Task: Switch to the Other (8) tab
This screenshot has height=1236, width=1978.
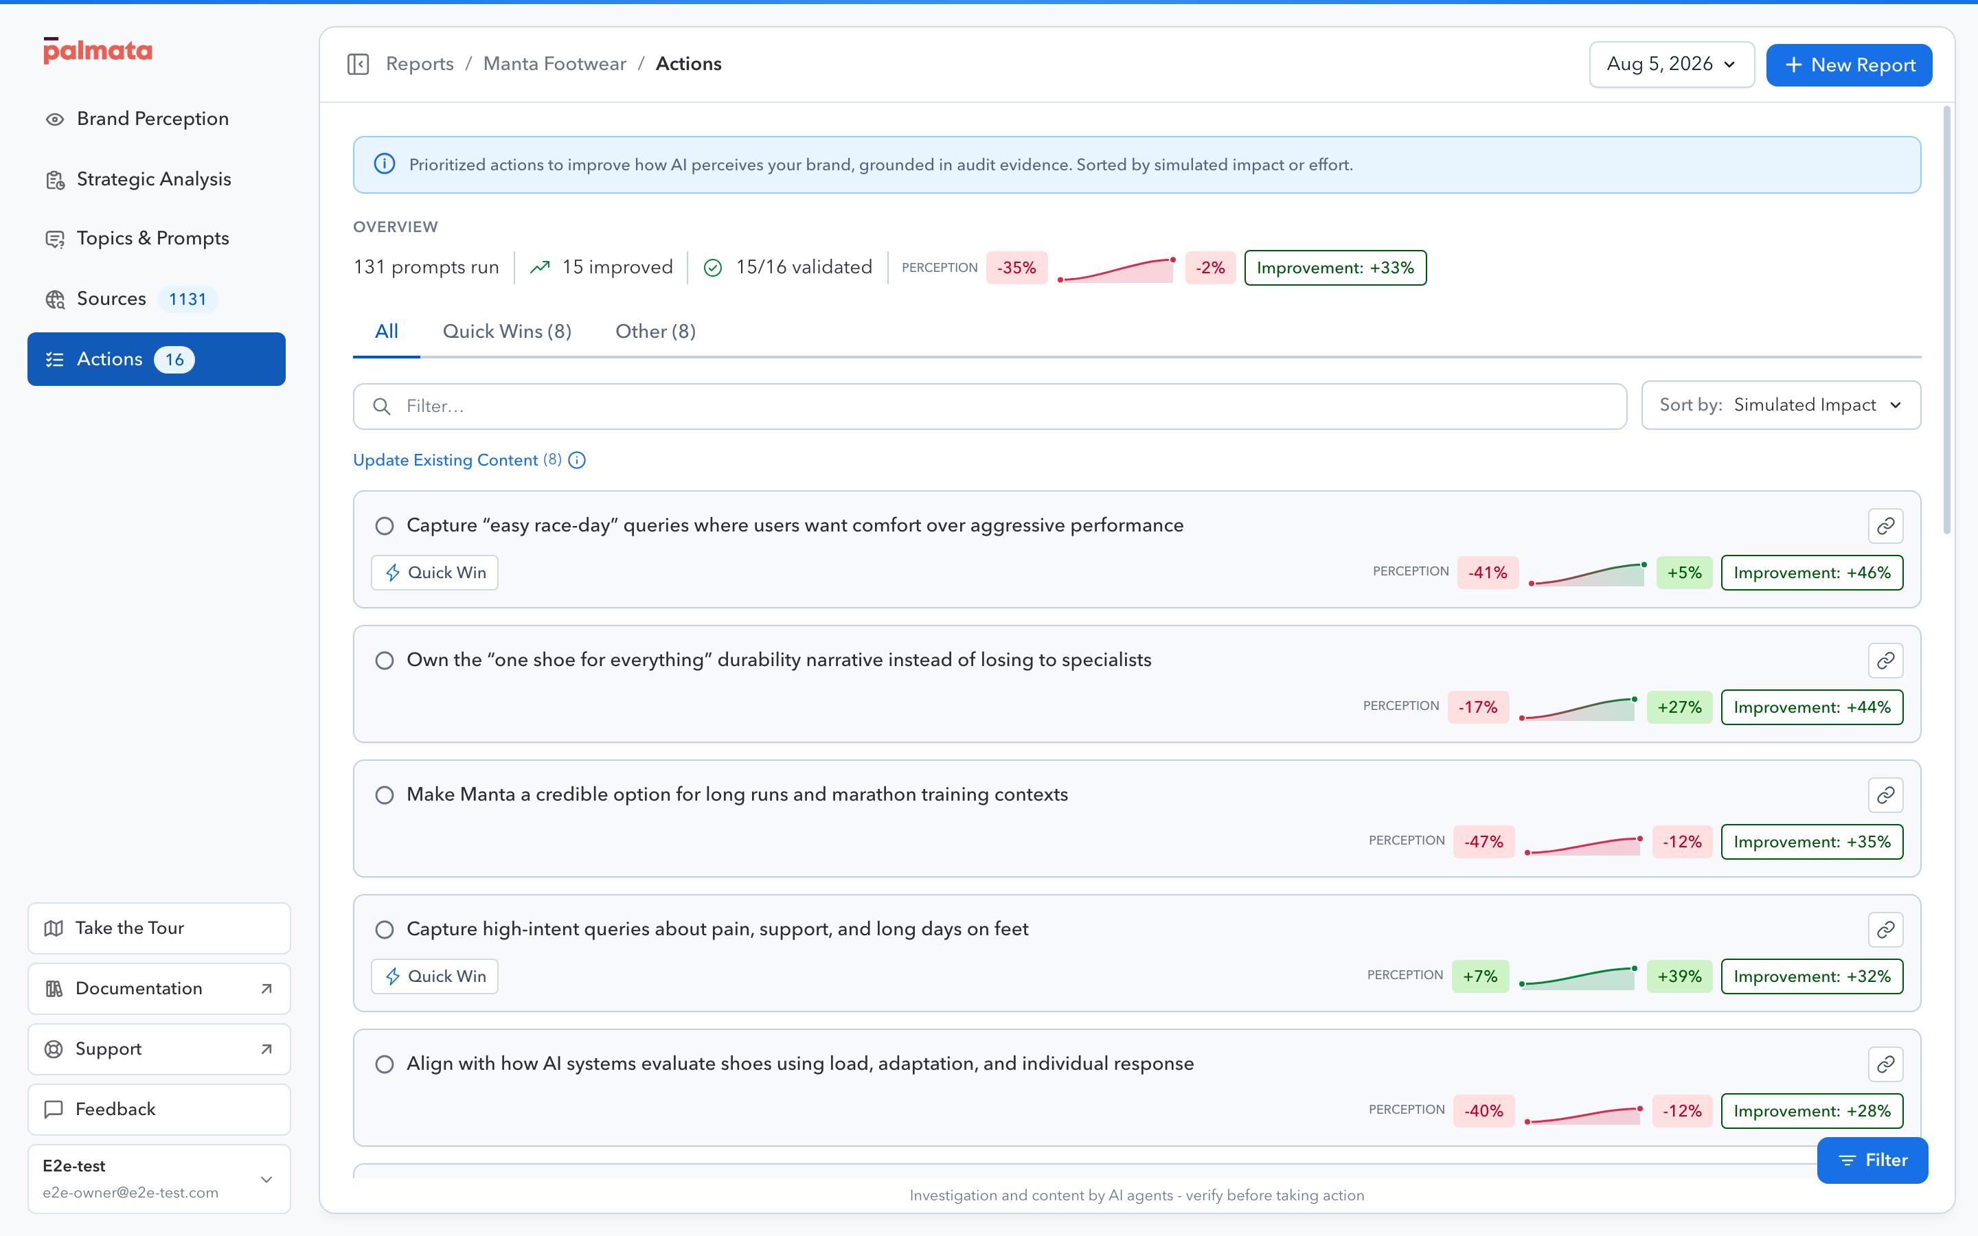Action: pyautogui.click(x=655, y=332)
